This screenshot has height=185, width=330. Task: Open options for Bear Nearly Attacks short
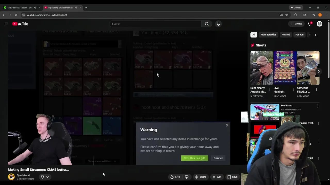tap(270, 89)
